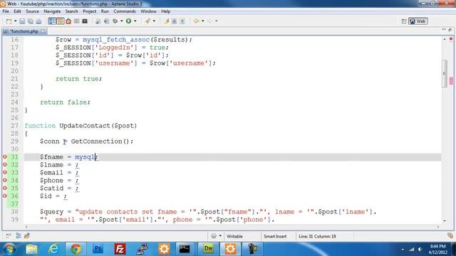The width and height of the screenshot is (456, 256).
Task: Click the function UpdateContact($post) line
Action: click(x=81, y=126)
